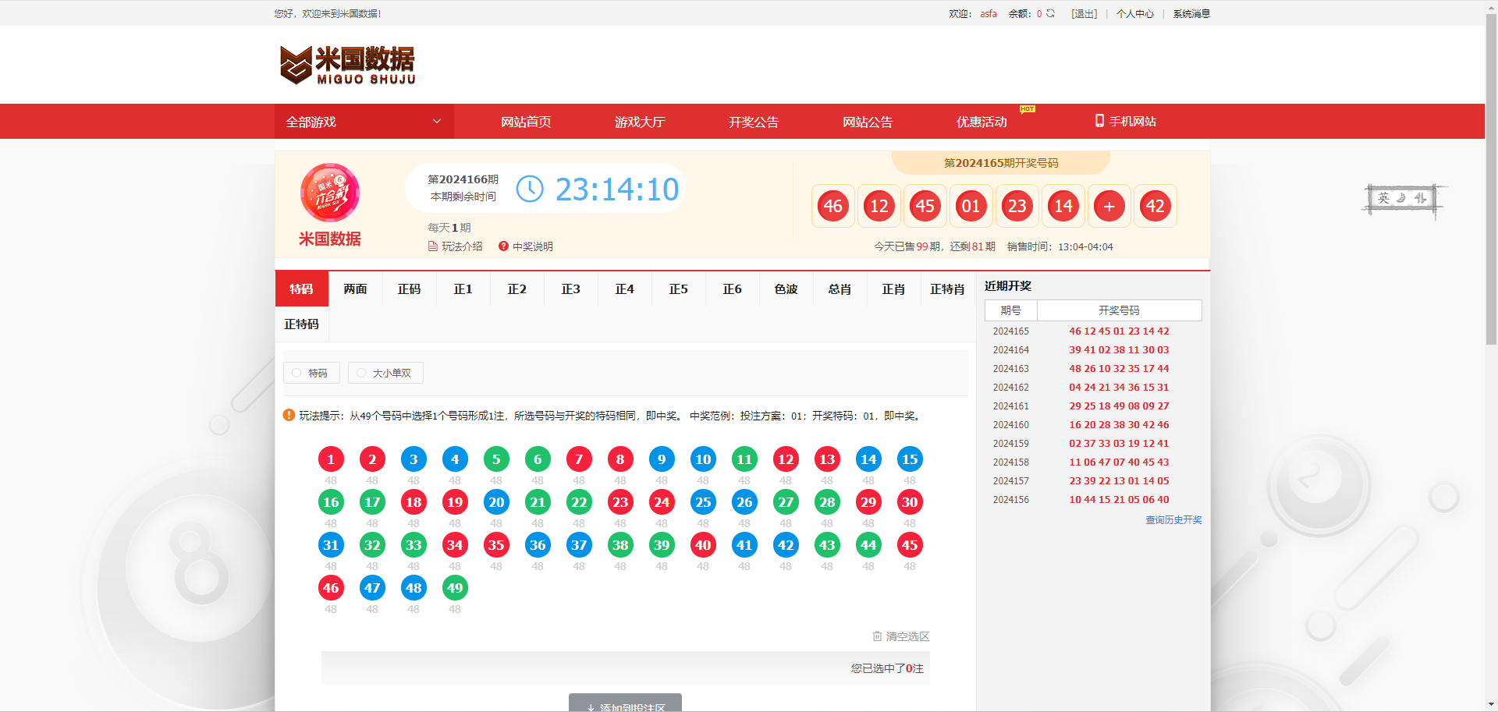Viewport: 1498px width, 712px height.
Task: Click the orange 玩法提示 warning icon
Action: [289, 416]
